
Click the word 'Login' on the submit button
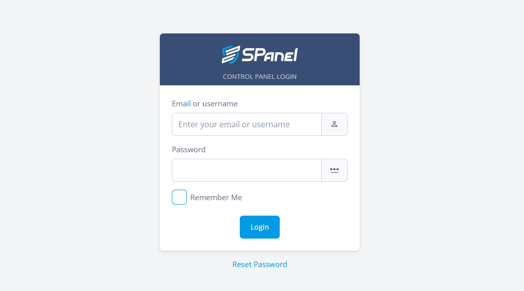tap(260, 227)
